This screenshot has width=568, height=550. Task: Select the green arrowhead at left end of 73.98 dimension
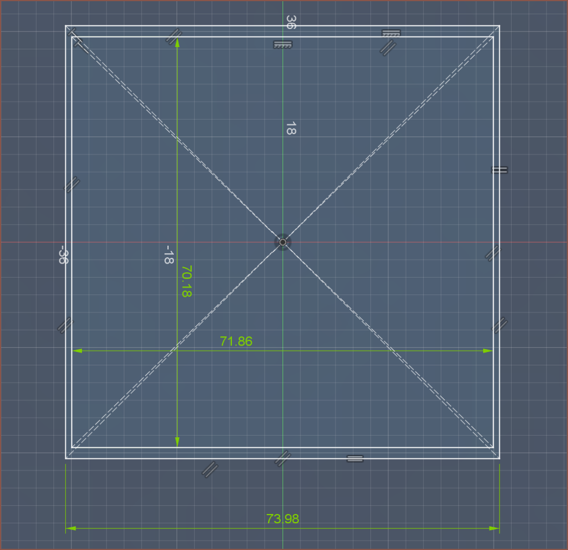tap(70, 529)
